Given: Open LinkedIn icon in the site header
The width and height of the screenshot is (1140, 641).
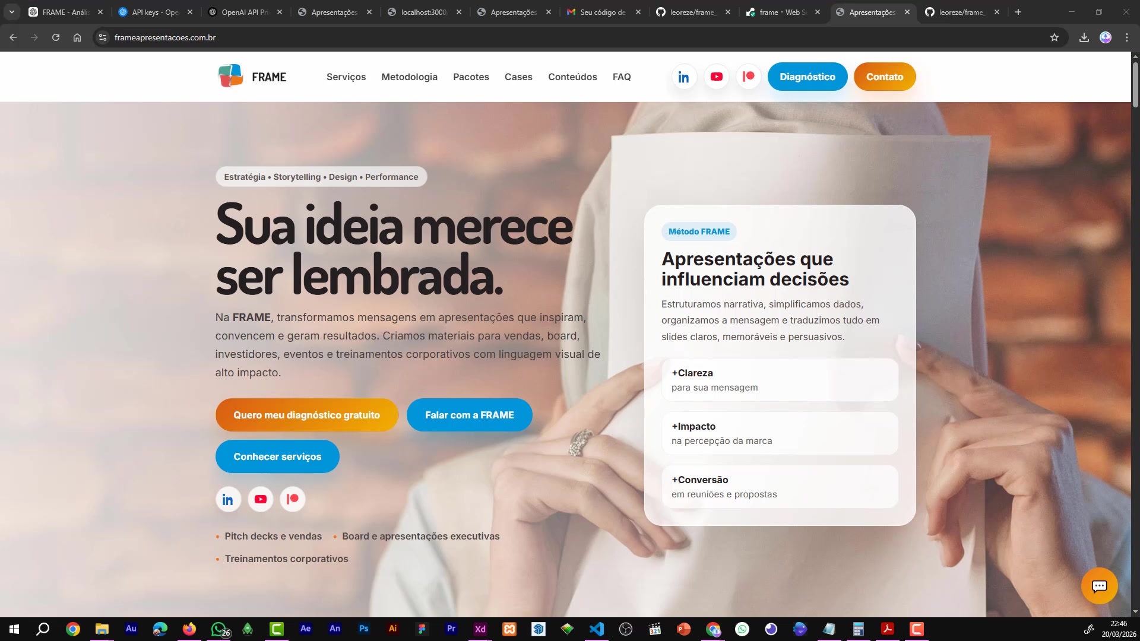Looking at the screenshot, I should pos(683,77).
